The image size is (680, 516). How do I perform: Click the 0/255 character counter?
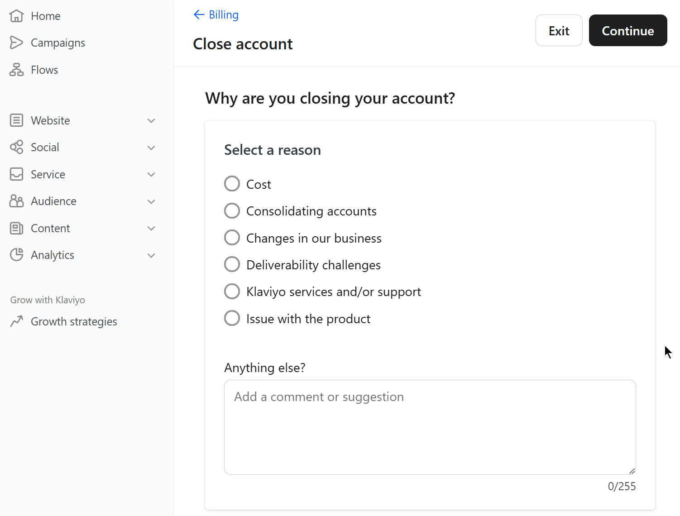622,486
